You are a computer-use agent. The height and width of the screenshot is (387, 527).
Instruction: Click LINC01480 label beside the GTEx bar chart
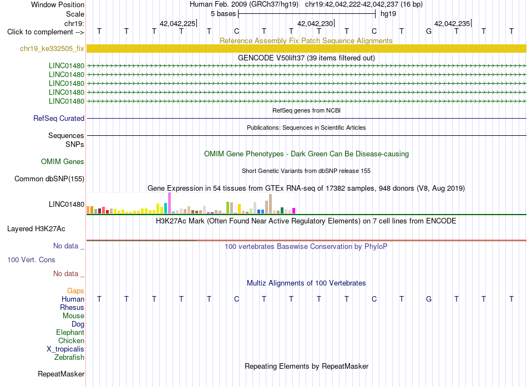[67, 204]
